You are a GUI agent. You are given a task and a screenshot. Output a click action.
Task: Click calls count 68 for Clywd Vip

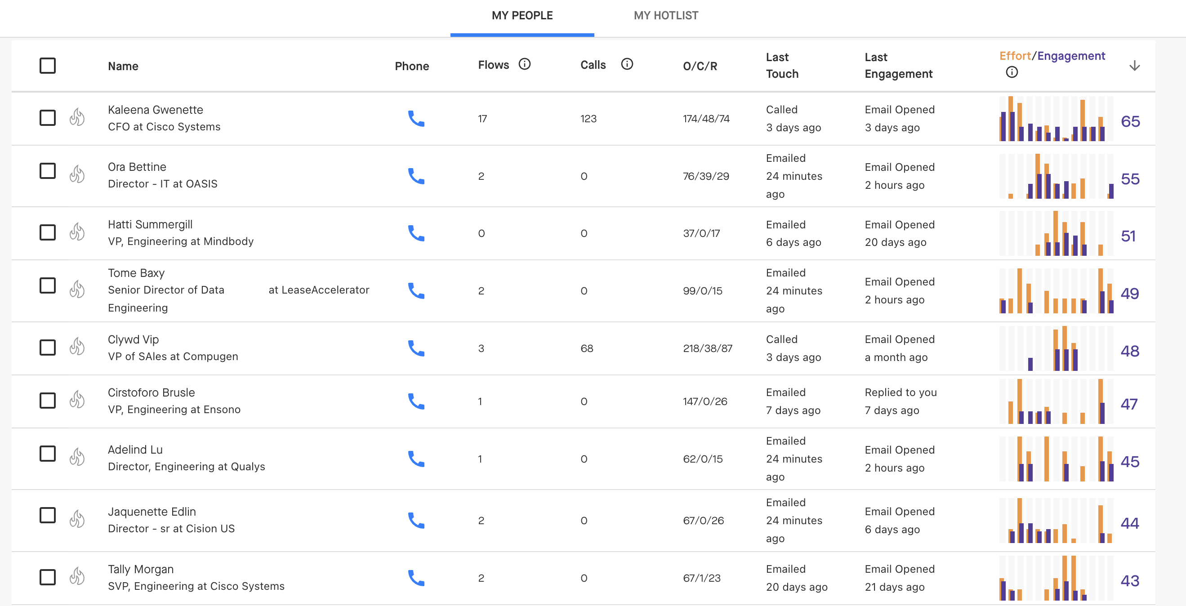coord(587,348)
